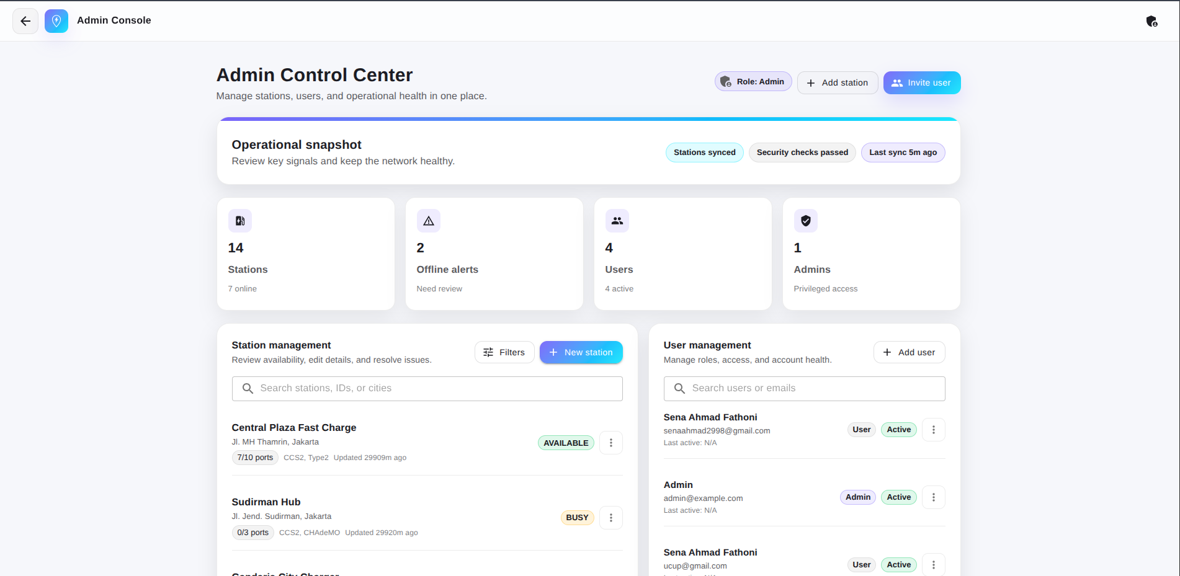
Task: Click the Users card people icon
Action: (617, 221)
